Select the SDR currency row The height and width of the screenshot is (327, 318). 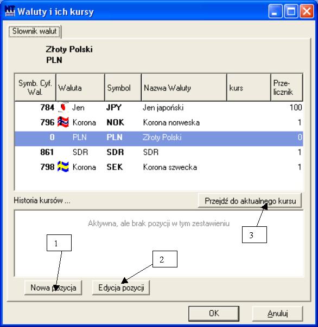[x=158, y=152]
